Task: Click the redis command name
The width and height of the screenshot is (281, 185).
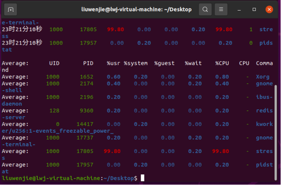Action: click(264, 111)
